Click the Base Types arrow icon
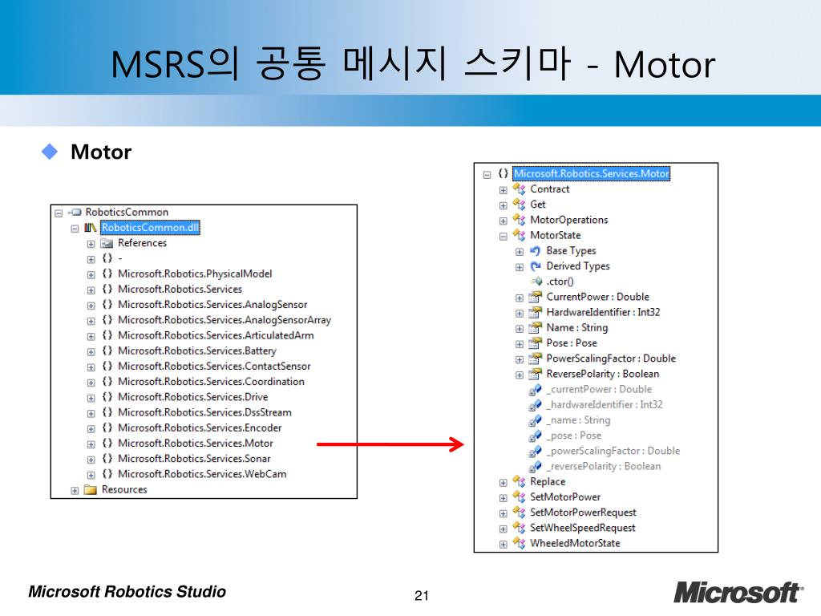The width and height of the screenshot is (821, 616). coord(535,251)
